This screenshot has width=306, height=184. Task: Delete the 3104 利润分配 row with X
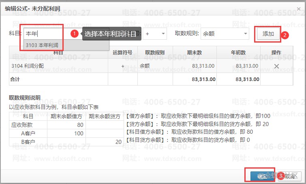pos(276,66)
